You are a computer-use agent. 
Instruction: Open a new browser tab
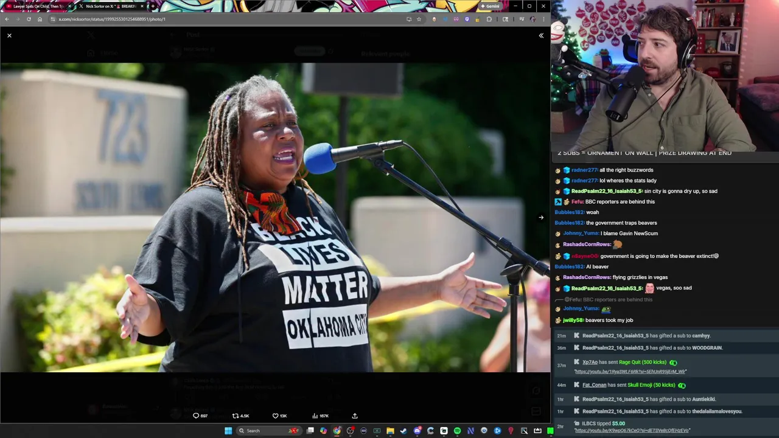pos(152,6)
